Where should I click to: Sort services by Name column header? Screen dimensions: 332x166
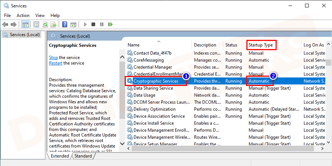134,45
